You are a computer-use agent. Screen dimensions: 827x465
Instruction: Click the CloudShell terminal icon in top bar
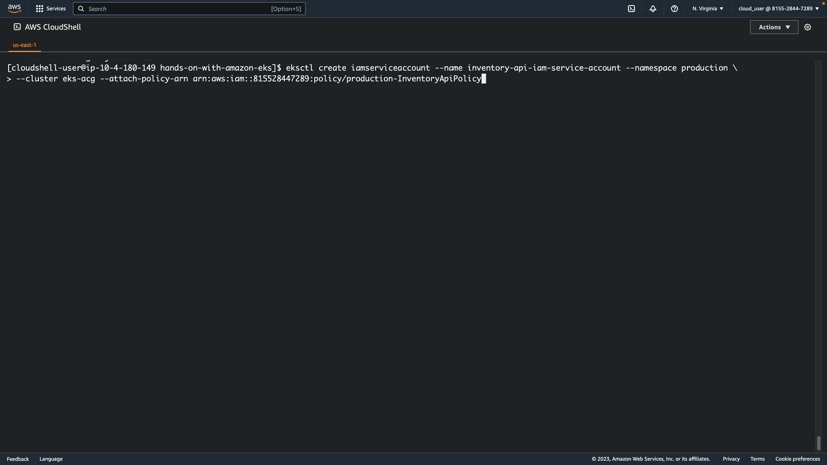click(x=631, y=9)
